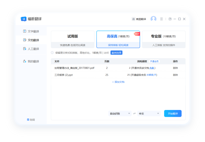Expand the 自动识别 source language dropdown
The width and height of the screenshot is (205, 142).
120,114
